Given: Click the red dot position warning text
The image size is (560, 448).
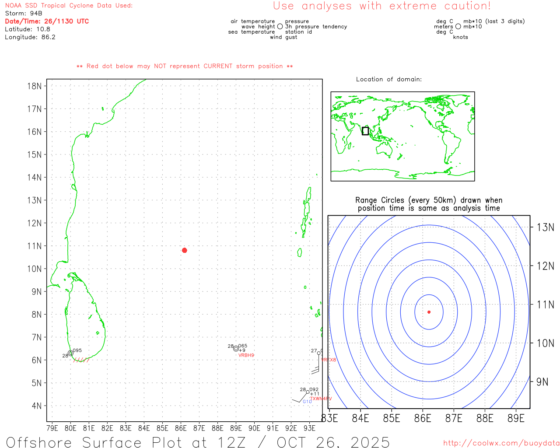Looking at the screenshot, I should click(185, 66).
